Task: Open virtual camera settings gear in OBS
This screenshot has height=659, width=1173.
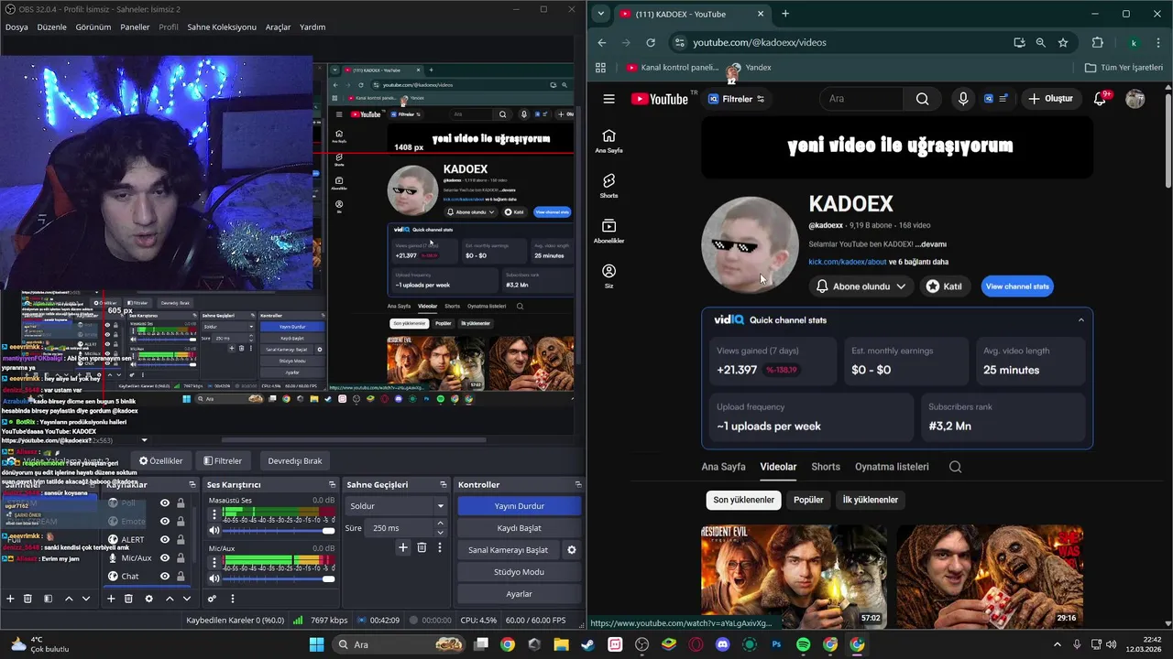Action: [572, 550]
